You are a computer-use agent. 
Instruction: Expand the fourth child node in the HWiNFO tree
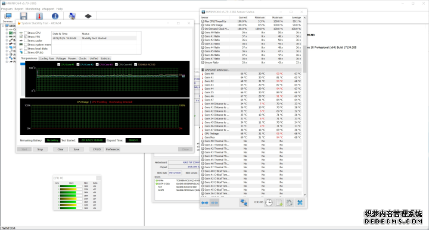(7, 40)
